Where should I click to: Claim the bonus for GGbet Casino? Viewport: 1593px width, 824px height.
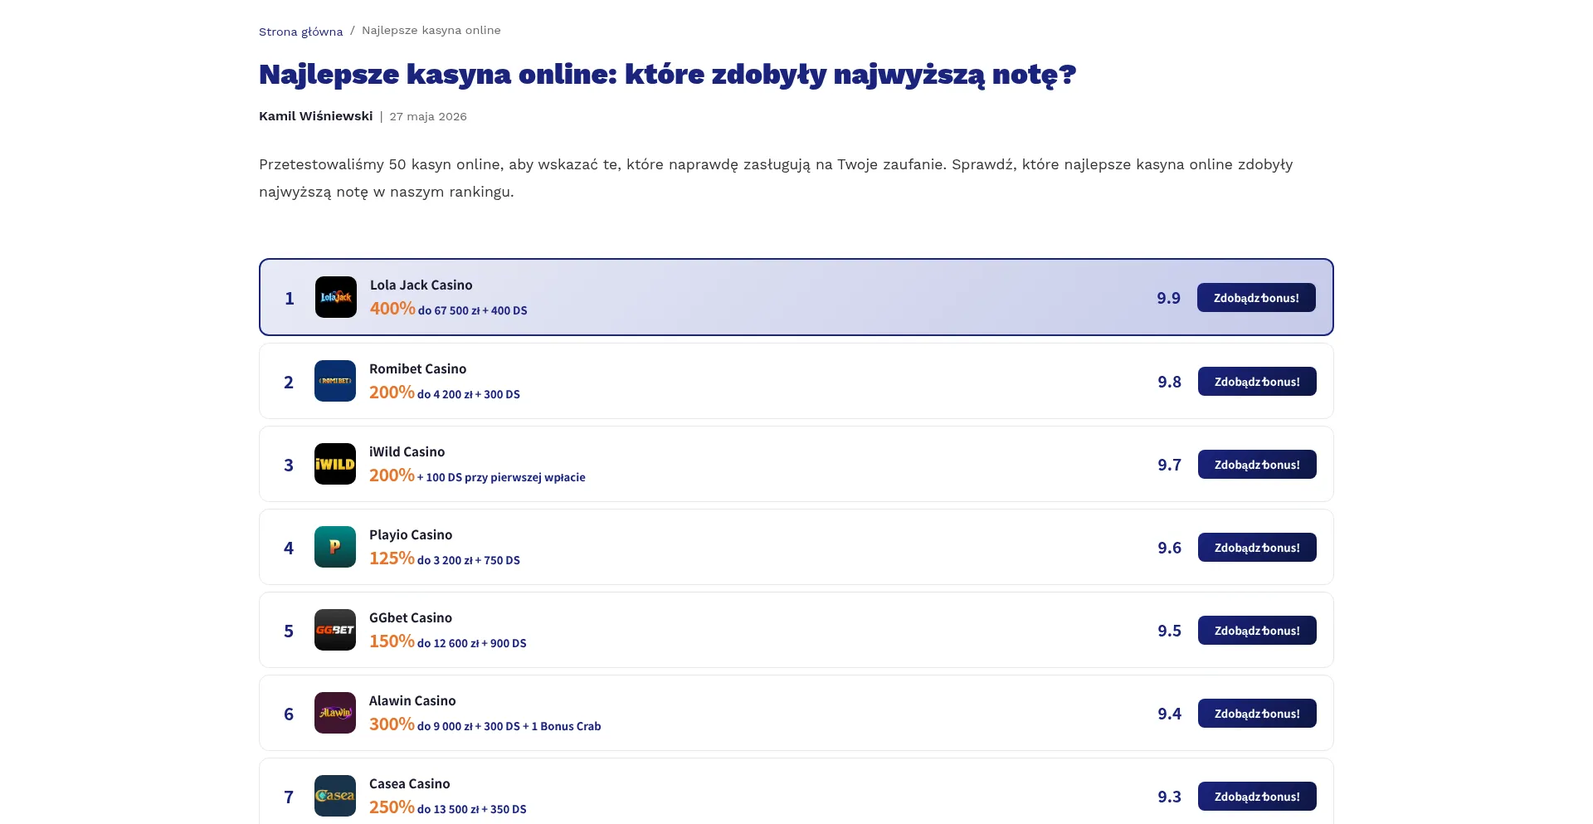(1257, 631)
